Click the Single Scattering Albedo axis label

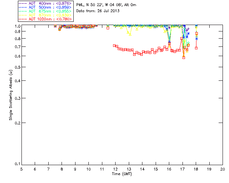click(11, 95)
